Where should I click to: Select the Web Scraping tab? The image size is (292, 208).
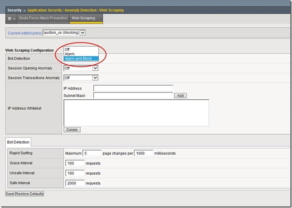point(83,18)
